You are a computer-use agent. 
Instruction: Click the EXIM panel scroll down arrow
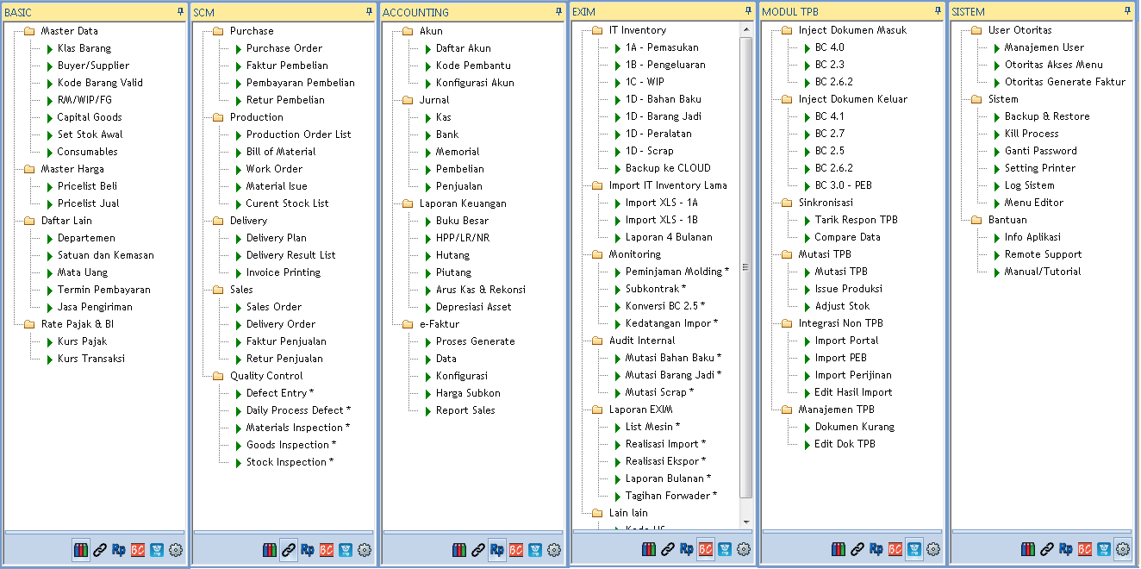tap(746, 522)
